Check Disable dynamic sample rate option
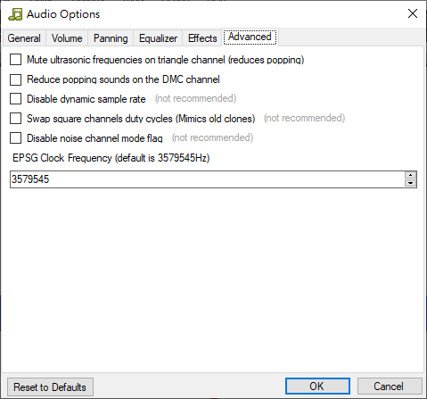The height and width of the screenshot is (399, 427). pos(15,99)
